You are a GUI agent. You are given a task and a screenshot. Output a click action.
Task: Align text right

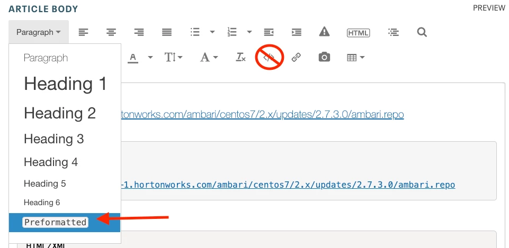(x=139, y=32)
